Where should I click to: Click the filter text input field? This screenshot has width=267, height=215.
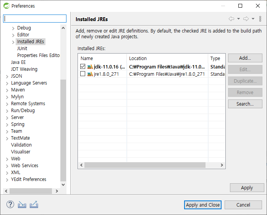(35, 19)
